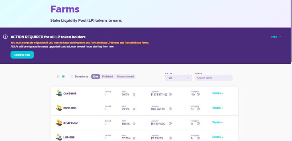Click the Farms page heading
The height and width of the screenshot is (141, 292).
[65, 9]
